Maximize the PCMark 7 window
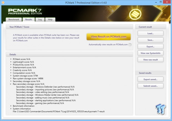Screen dimensions: 172x121 (161, 2)
